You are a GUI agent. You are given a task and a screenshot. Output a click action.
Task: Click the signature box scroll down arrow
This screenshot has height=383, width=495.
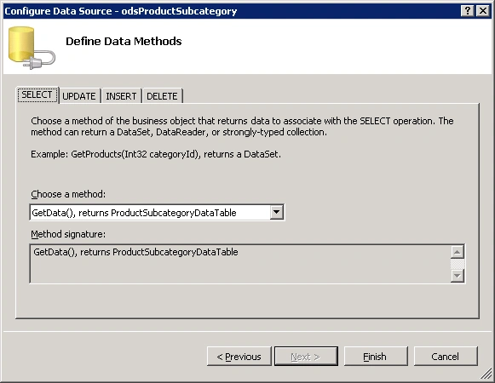coord(458,276)
